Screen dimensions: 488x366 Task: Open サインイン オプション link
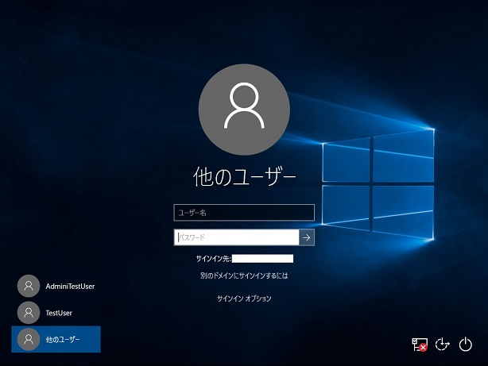coord(244,299)
